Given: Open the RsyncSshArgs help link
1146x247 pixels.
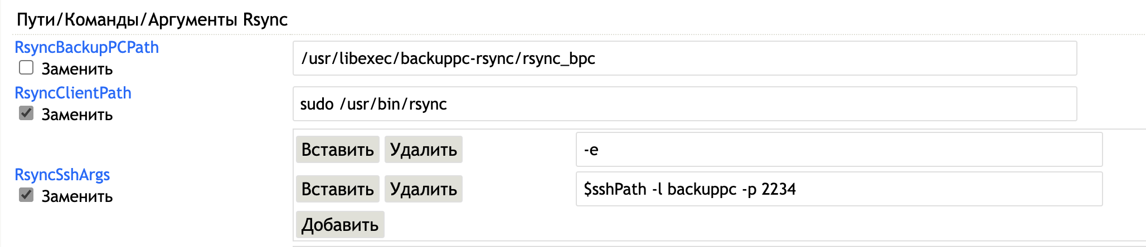Looking at the screenshot, I should [x=62, y=175].
